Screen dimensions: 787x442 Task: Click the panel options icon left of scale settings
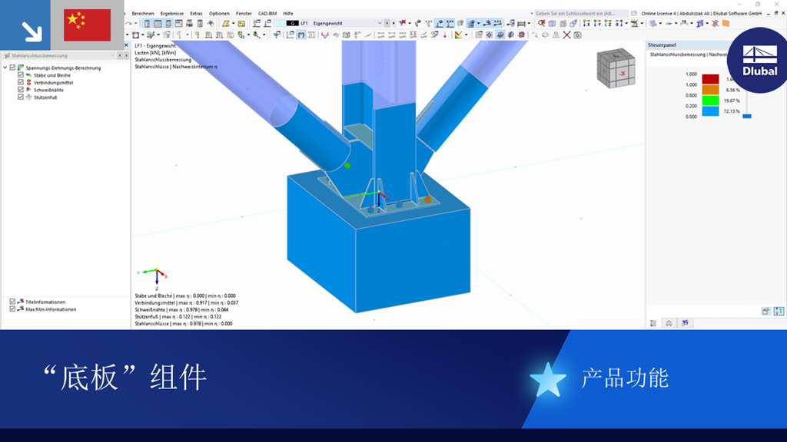tap(766, 312)
